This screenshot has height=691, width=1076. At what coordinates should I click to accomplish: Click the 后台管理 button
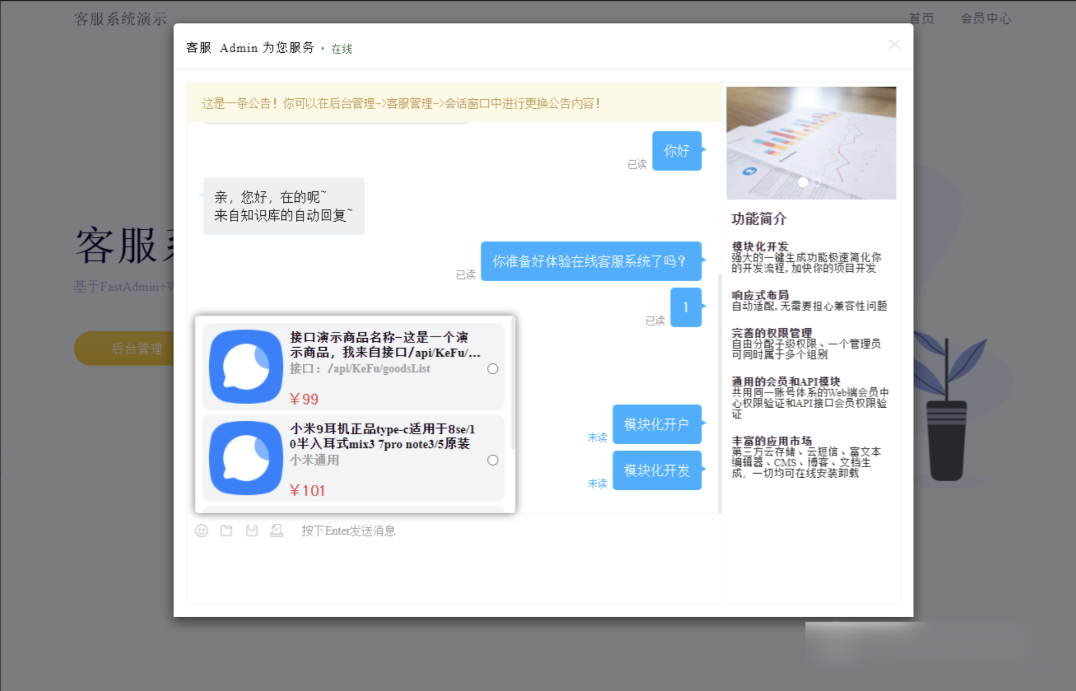(x=138, y=348)
